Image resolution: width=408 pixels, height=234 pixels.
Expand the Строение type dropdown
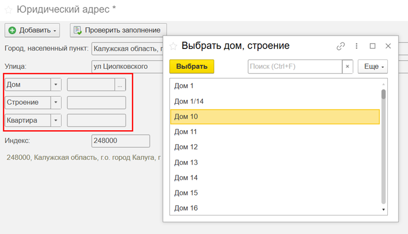[56, 103]
